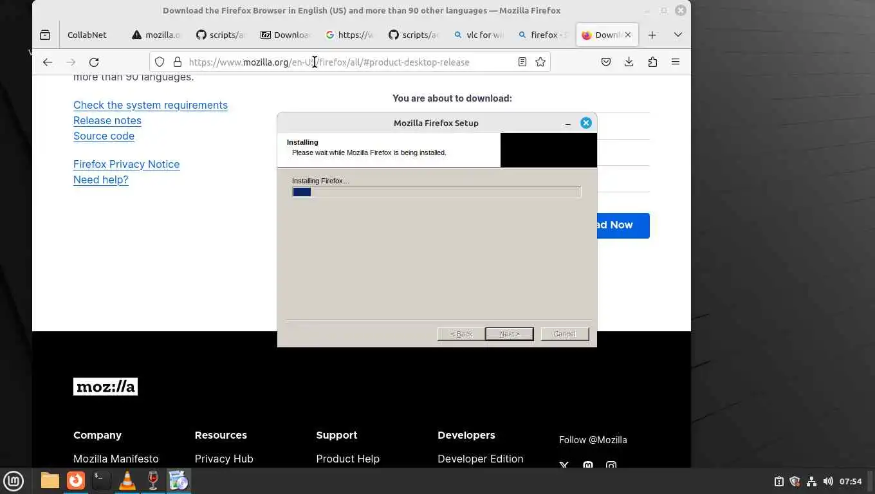Bookmark this page with the star
The height and width of the screenshot is (494, 875).
point(540,62)
